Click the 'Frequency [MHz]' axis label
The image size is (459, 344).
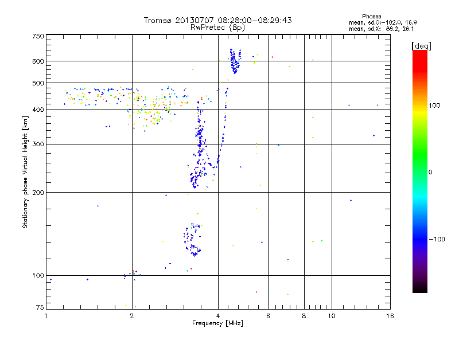(x=217, y=323)
